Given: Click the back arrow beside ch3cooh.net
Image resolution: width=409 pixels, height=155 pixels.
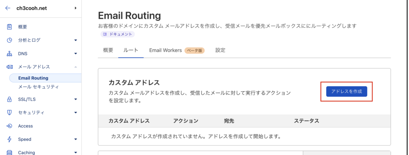Looking at the screenshot, I should (x=8, y=8).
